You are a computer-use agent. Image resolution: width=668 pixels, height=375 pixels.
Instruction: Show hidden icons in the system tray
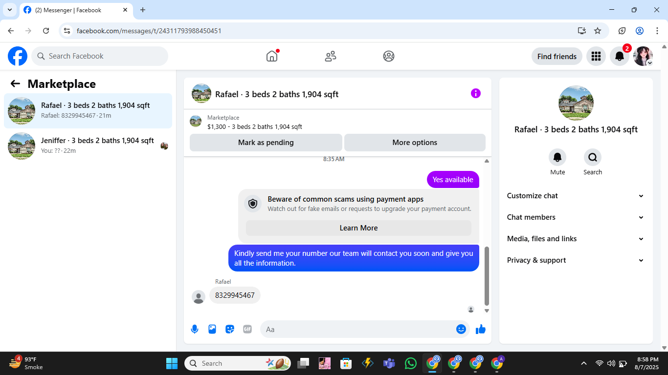coord(583,363)
